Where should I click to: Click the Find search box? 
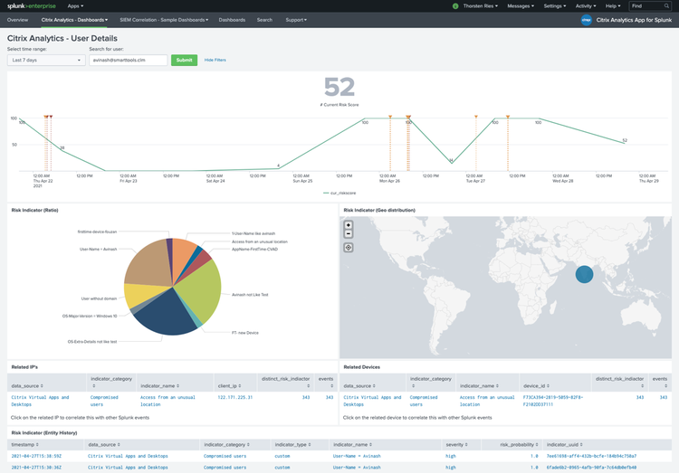click(650, 6)
